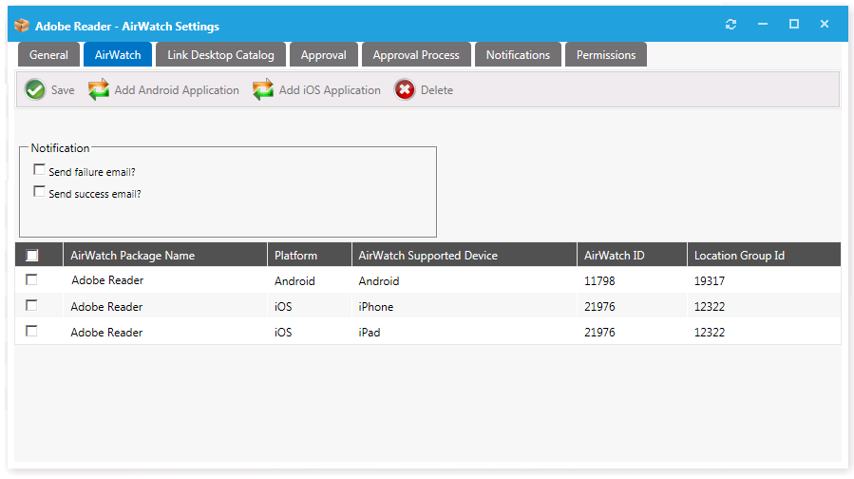Click the green Save checkmark icon

point(35,90)
